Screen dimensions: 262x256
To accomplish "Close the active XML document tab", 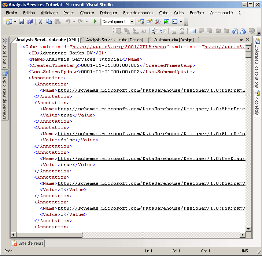I will click(x=248, y=40).
